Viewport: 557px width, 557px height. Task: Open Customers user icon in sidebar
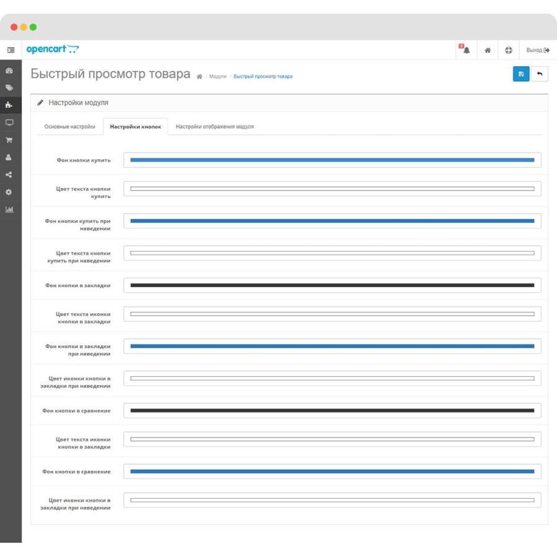pos(9,157)
